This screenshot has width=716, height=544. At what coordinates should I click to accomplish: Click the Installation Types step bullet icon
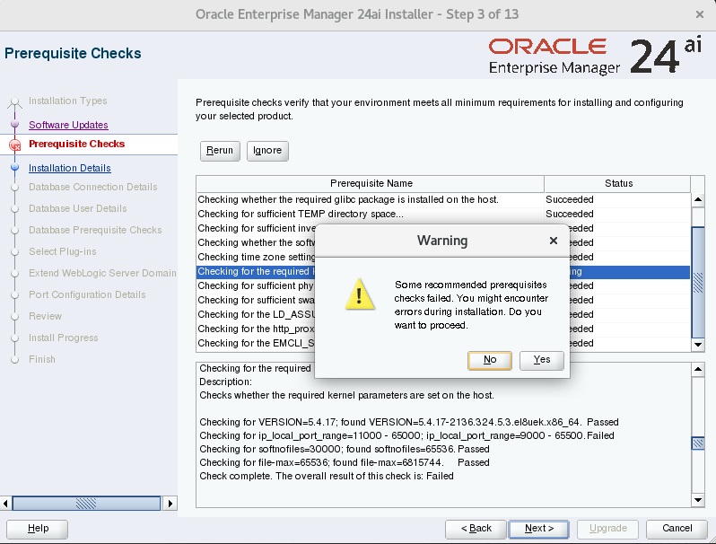pyautogui.click(x=14, y=101)
